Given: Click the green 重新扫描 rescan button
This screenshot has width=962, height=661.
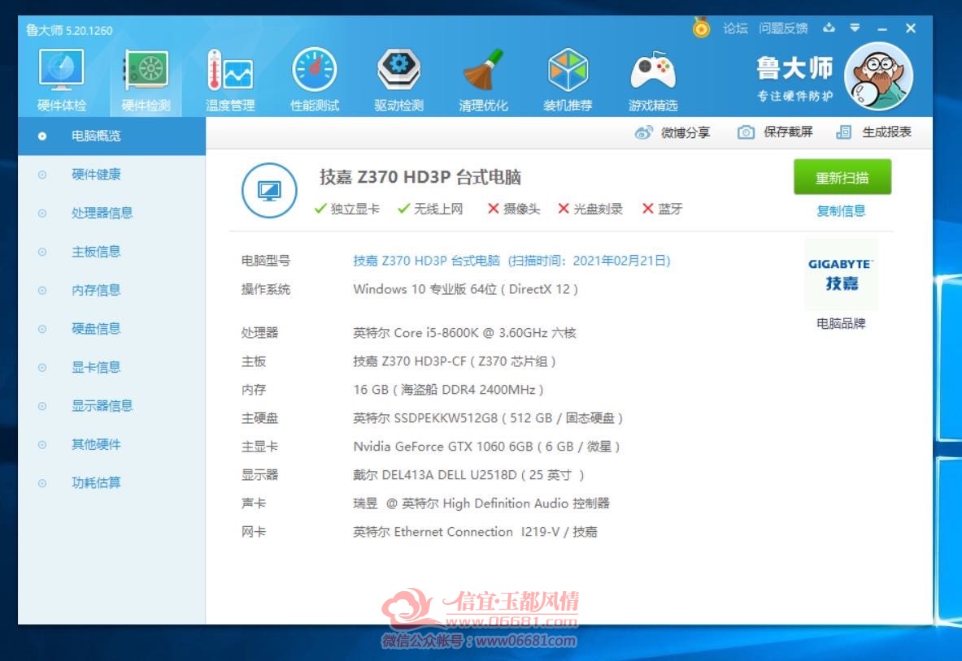Looking at the screenshot, I should tap(842, 178).
